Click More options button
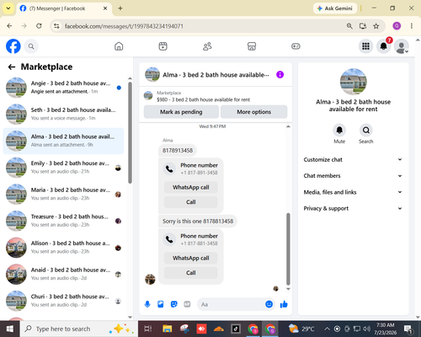421x337 pixels. tap(254, 112)
